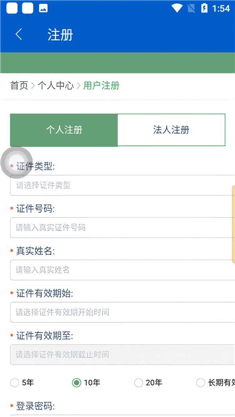This screenshot has width=235, height=417.
Task: Go to 首页 via breadcrumb
Action: pos(19,86)
